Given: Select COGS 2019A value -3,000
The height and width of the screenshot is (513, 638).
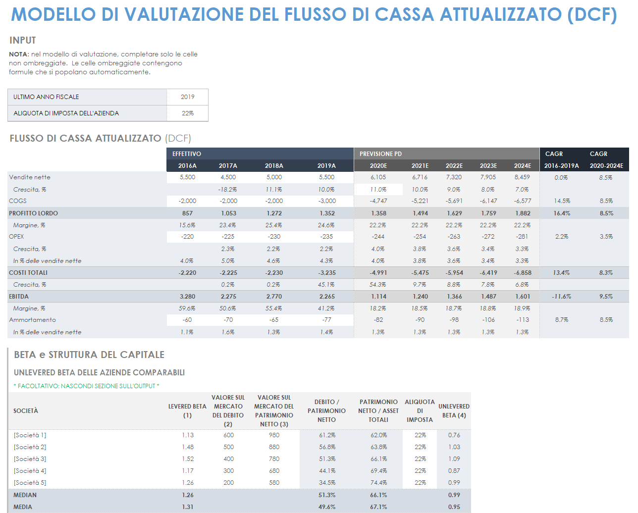Looking at the screenshot, I should [326, 201].
